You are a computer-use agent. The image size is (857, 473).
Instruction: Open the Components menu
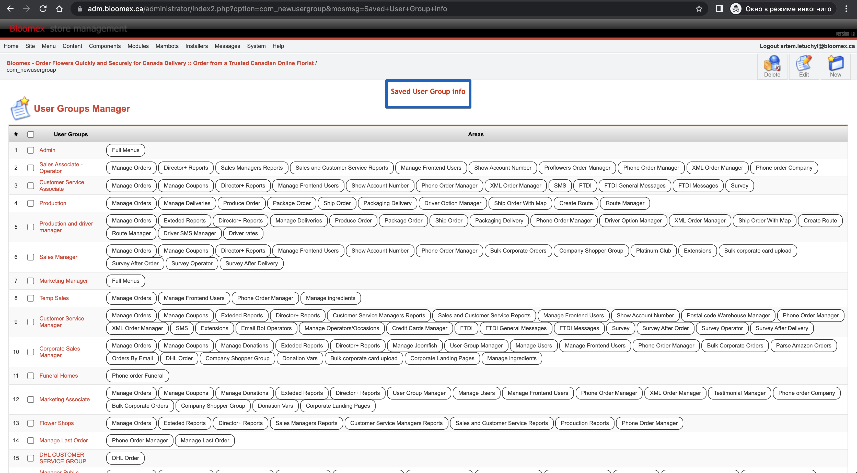coord(105,46)
